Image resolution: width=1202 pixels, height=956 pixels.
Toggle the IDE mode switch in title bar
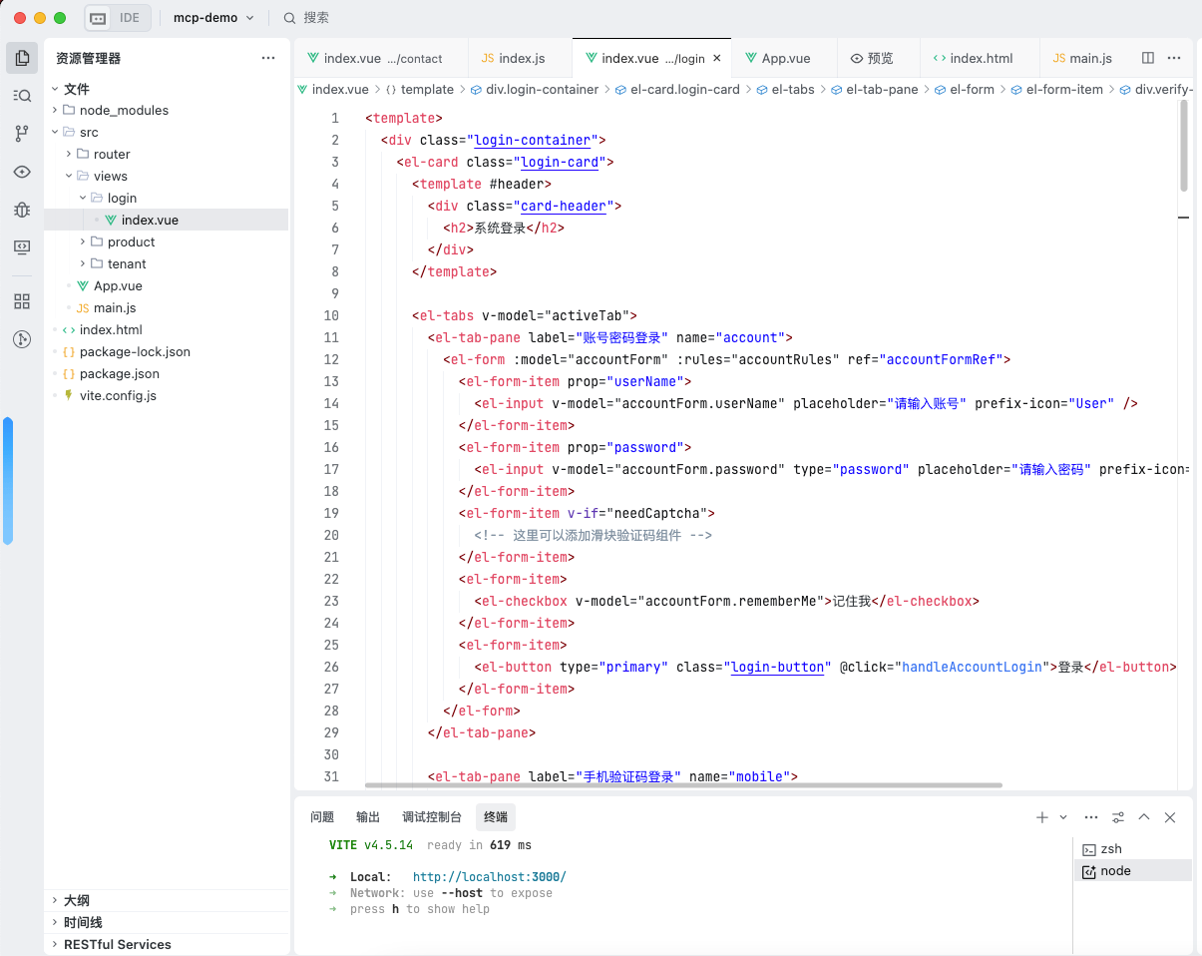click(118, 18)
